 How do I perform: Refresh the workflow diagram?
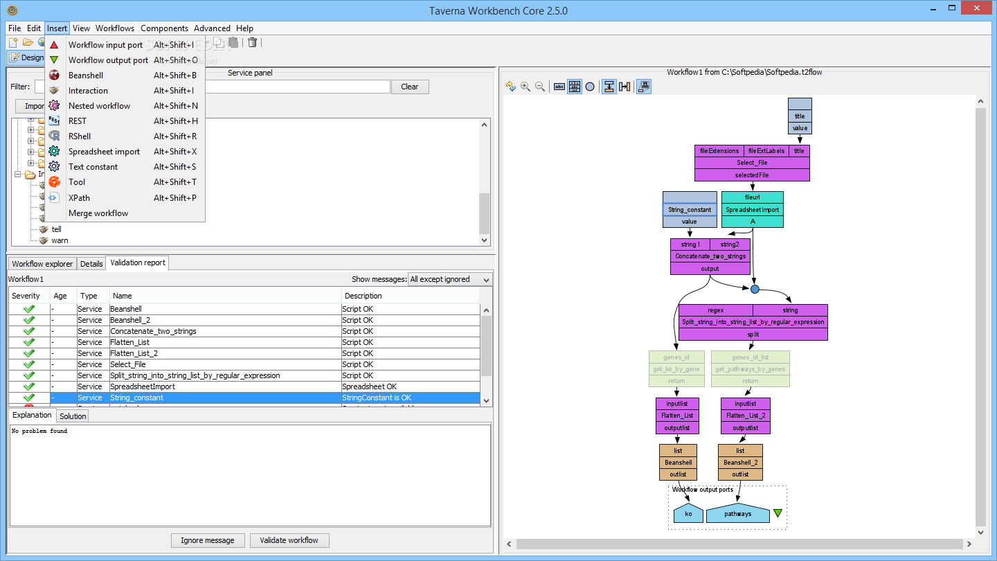coord(511,87)
